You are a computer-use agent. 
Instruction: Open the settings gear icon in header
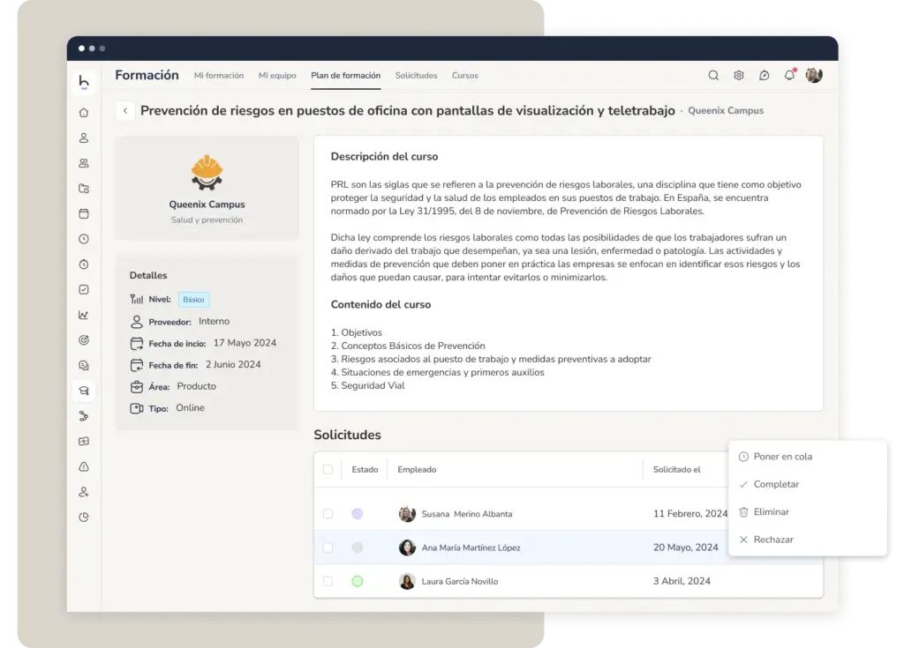(x=739, y=76)
